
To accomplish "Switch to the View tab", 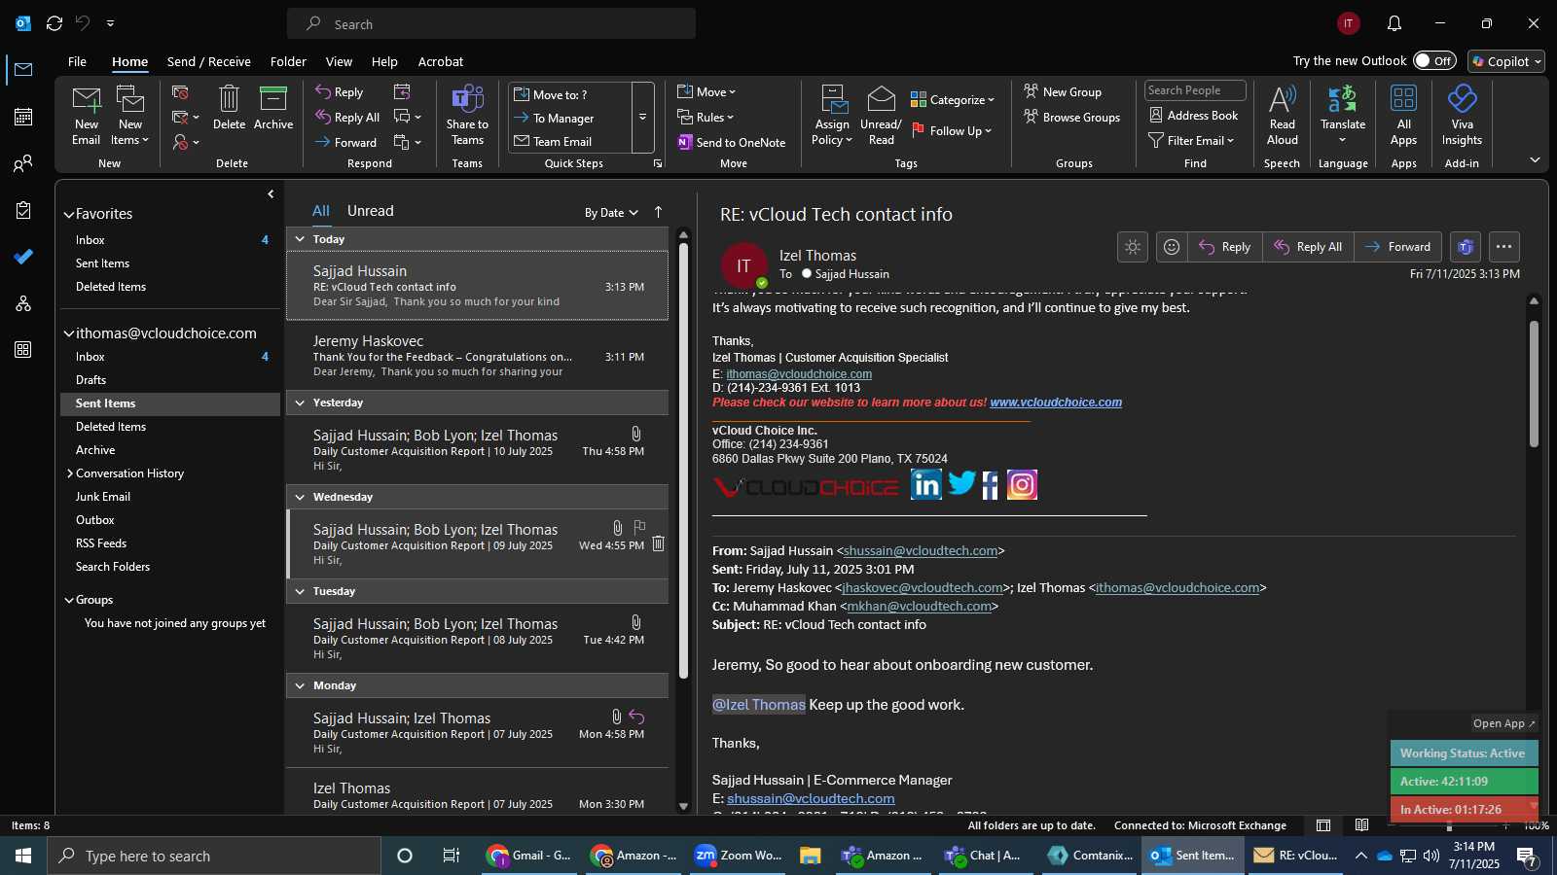I will (x=339, y=61).
